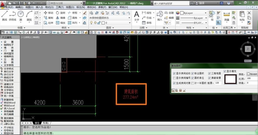Select the 直线 (Line) drawing tool
258x135 pixels.
click(x=4, y=16)
